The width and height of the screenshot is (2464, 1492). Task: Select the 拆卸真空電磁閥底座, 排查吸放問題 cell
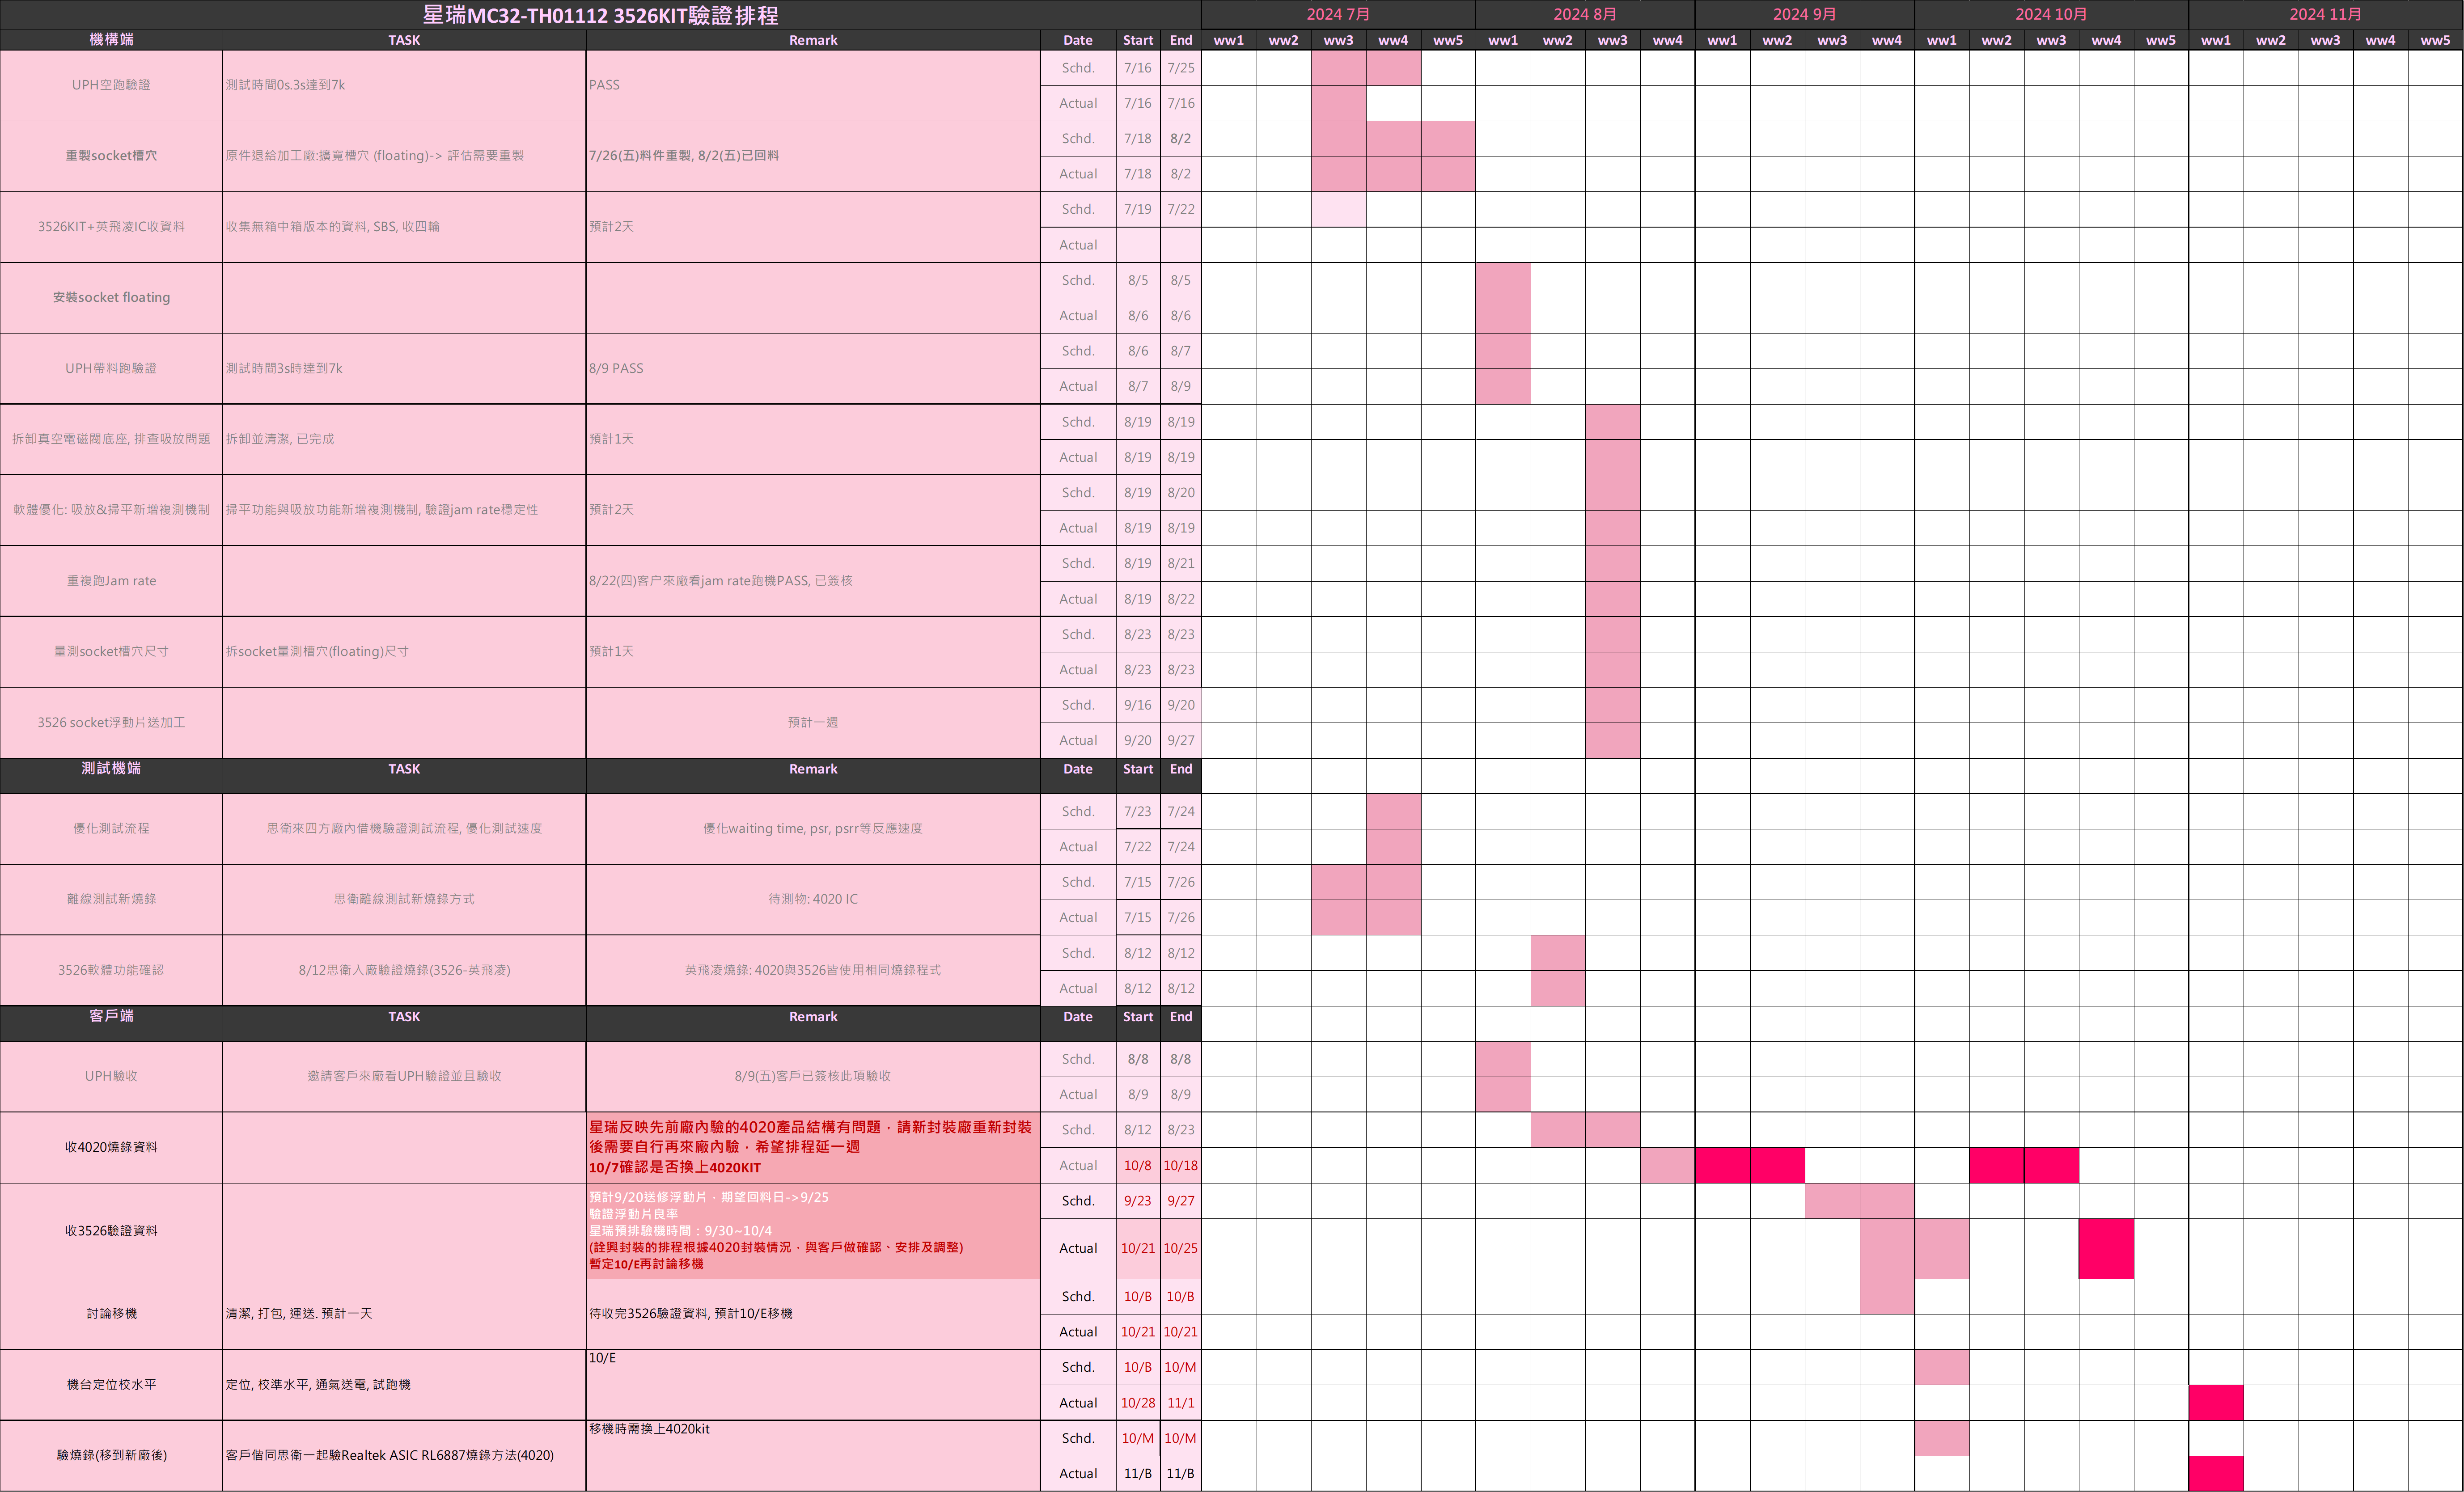[111, 439]
